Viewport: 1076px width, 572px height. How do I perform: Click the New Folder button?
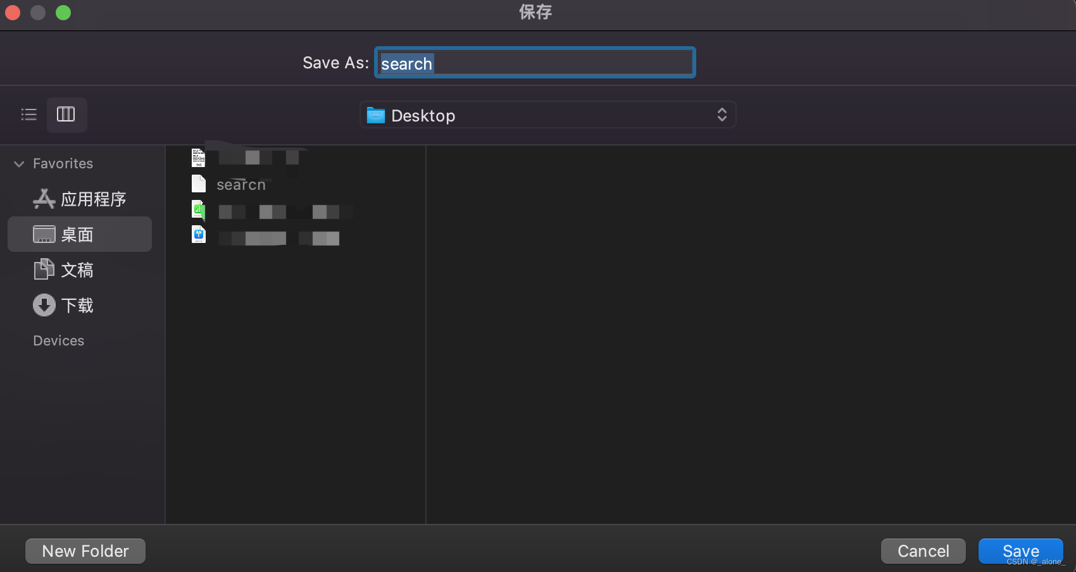coord(85,551)
